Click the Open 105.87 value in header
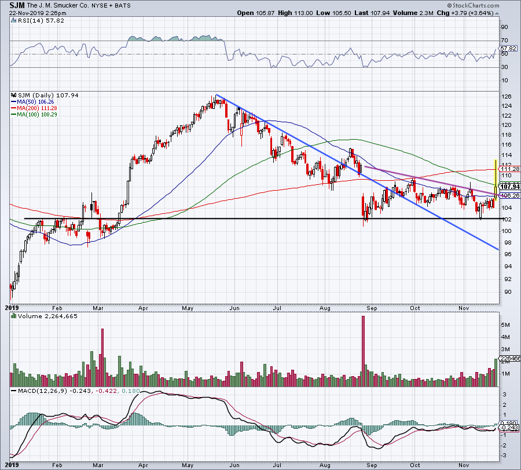 pos(256,13)
